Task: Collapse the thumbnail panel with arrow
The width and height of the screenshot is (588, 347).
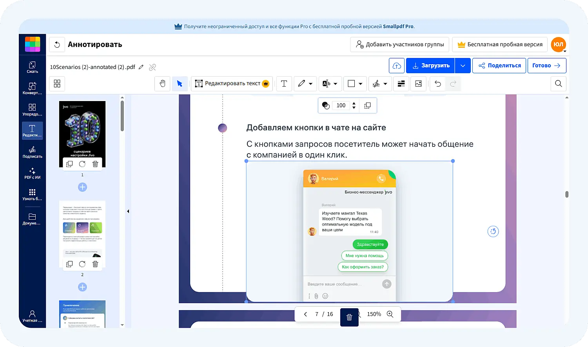Action: [x=128, y=211]
